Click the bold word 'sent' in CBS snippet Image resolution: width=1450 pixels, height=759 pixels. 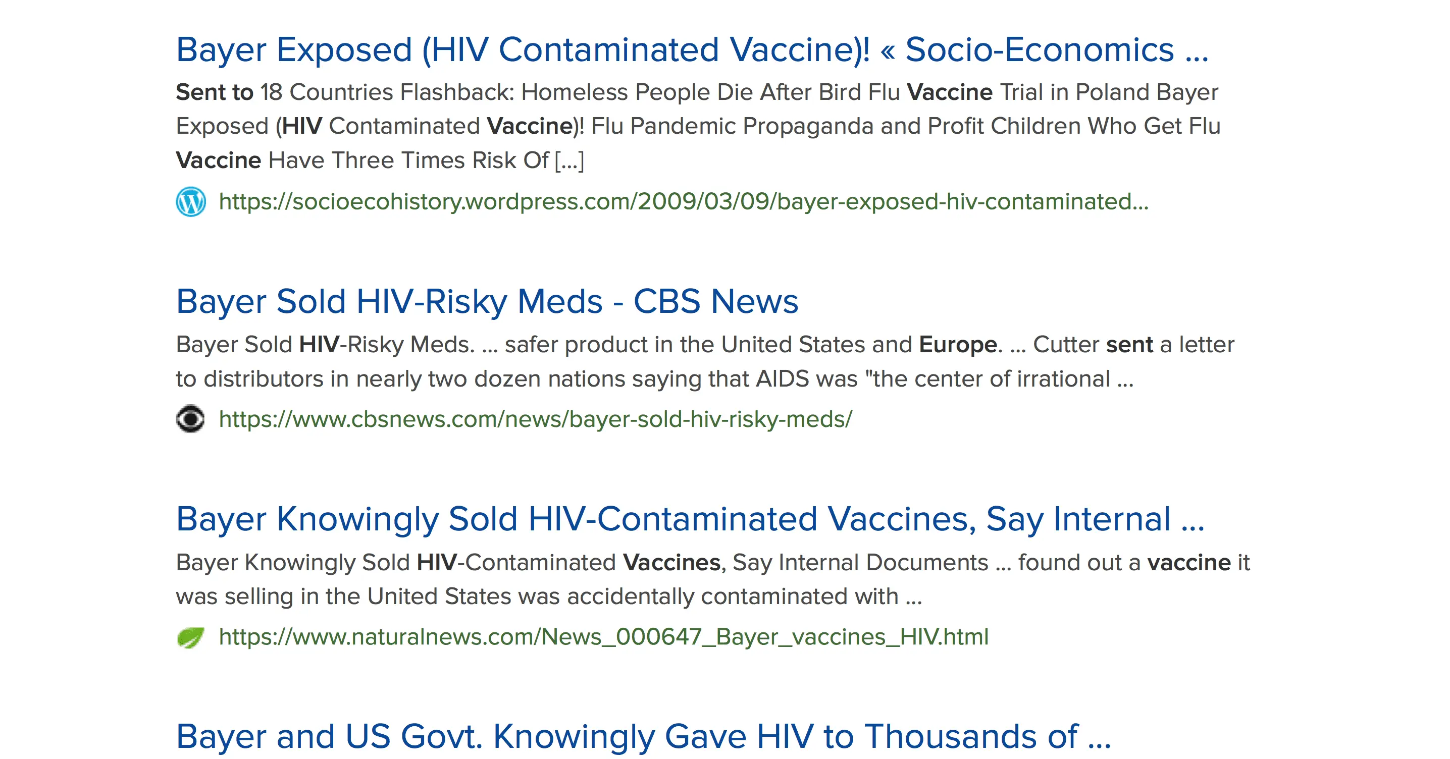(1129, 344)
